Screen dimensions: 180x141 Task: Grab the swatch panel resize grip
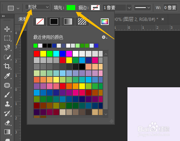(x=112, y=121)
